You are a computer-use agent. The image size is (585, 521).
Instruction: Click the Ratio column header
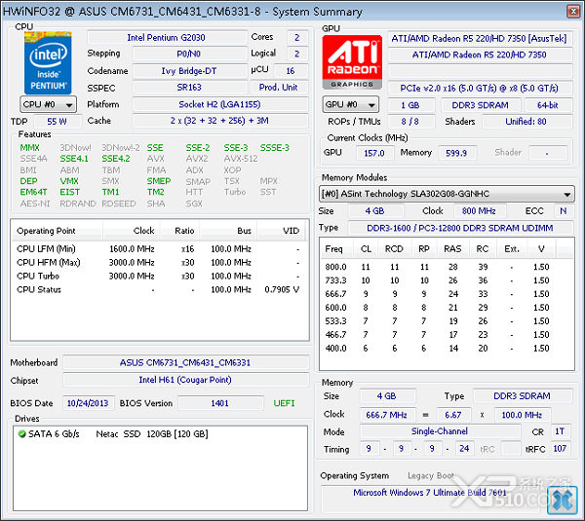(x=179, y=231)
